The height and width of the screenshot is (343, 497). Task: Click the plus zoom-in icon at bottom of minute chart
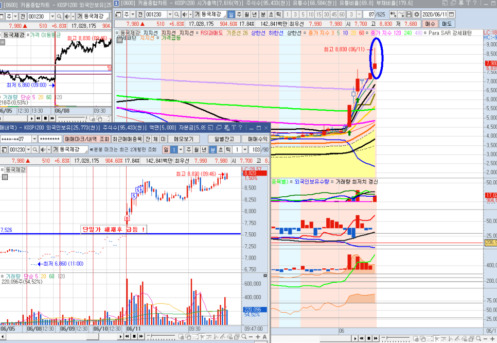[258, 337]
